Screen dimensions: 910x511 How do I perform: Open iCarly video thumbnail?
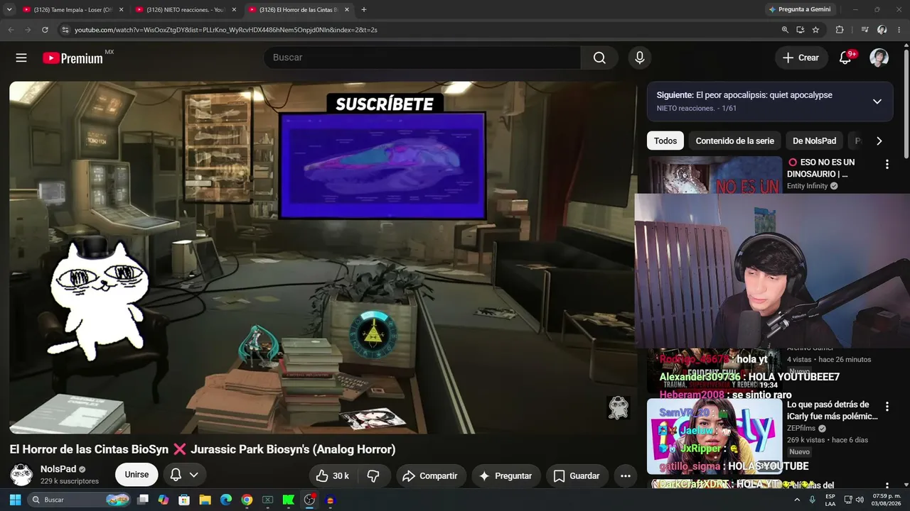point(714,436)
